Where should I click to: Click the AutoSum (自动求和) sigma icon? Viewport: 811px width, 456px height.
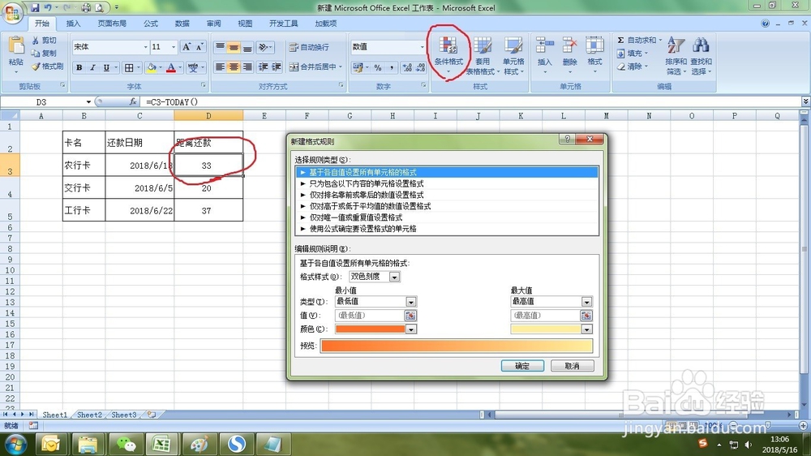coord(620,41)
